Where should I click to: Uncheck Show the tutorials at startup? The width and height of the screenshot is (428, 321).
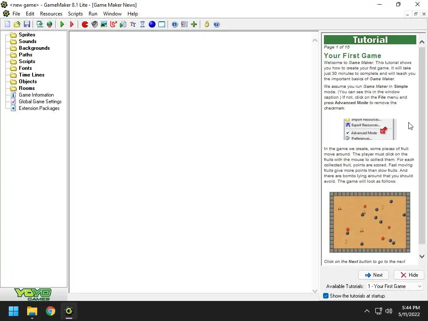coord(326,296)
